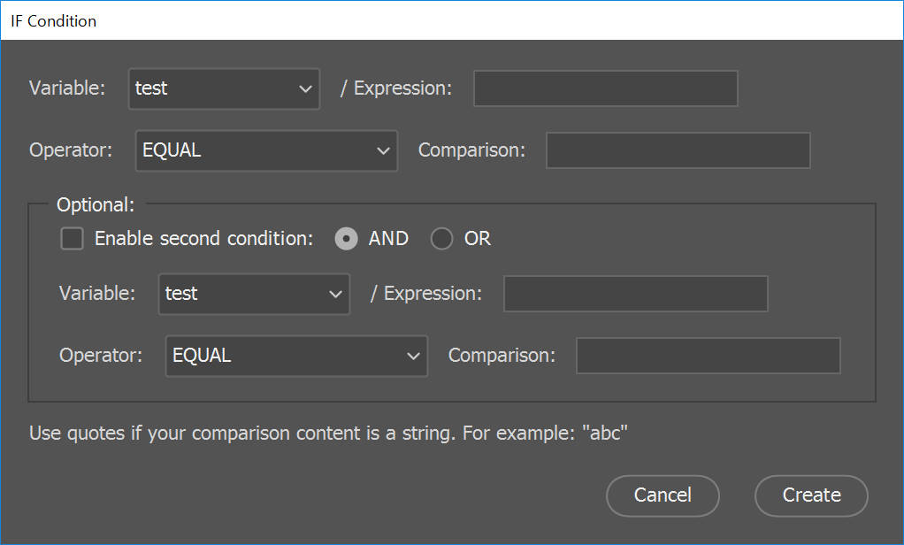Click the Comparison field in the Optional group
This screenshot has height=545, width=904.
(708, 356)
